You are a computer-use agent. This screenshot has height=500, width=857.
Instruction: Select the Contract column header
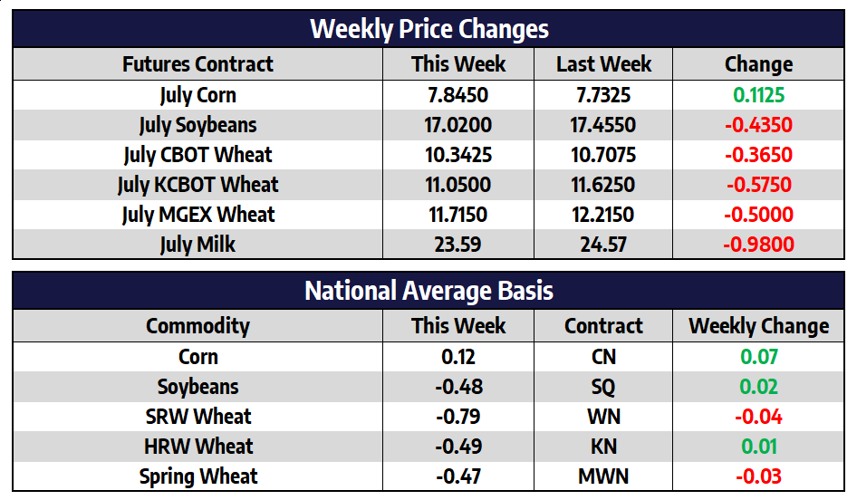point(603,326)
